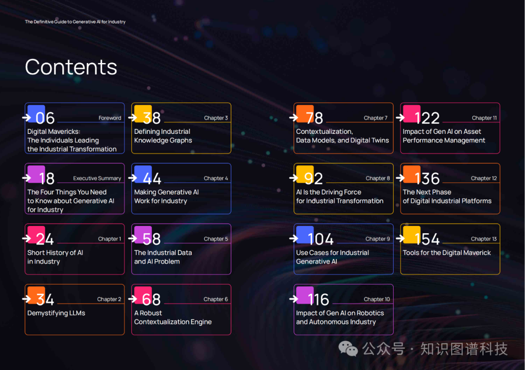Click the Chapter 7 label
The height and width of the screenshot is (370, 525).
[376, 118]
